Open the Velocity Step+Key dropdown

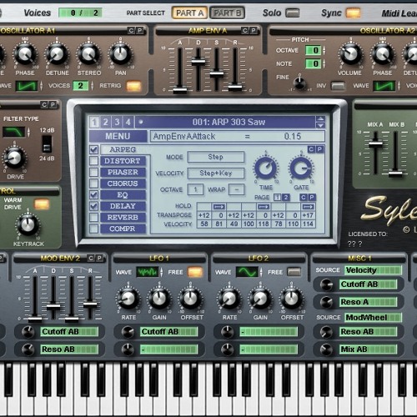216,173
